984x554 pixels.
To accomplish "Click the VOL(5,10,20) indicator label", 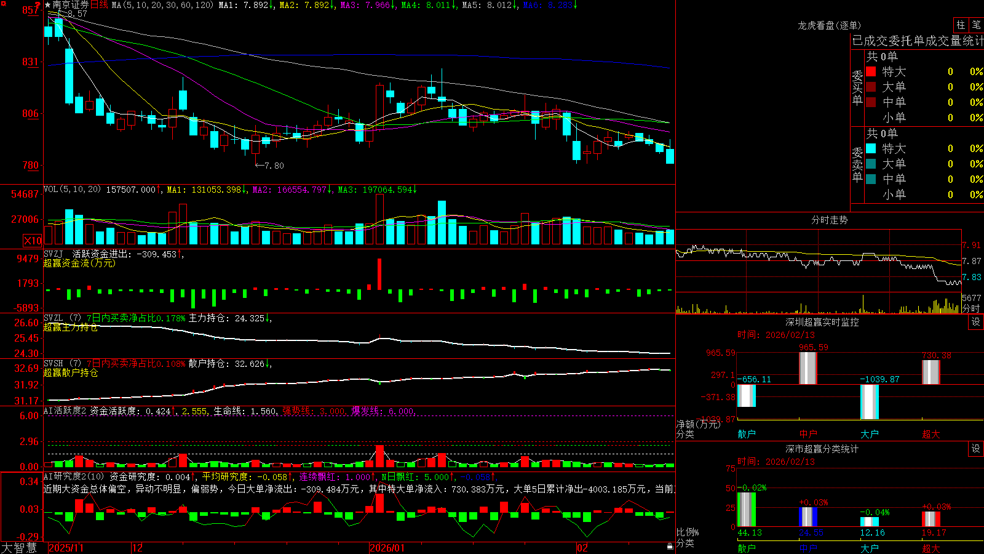I will (72, 190).
